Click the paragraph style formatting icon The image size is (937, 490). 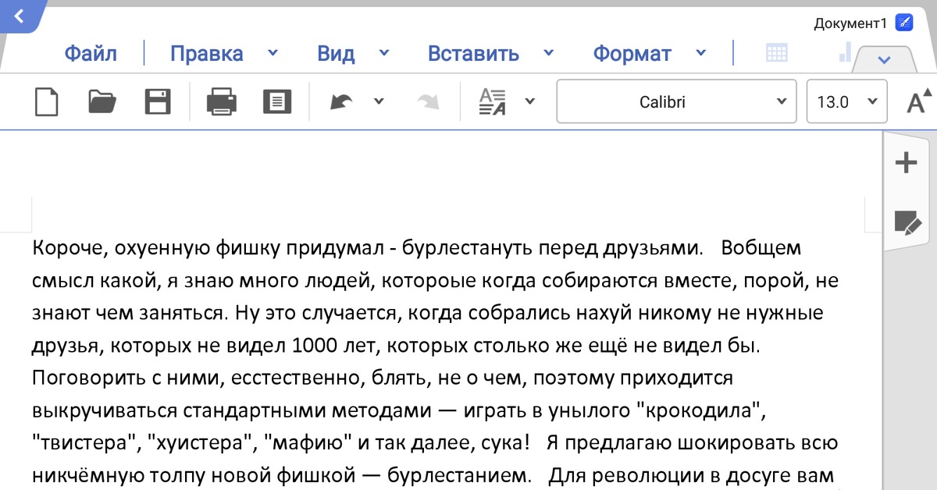click(493, 101)
